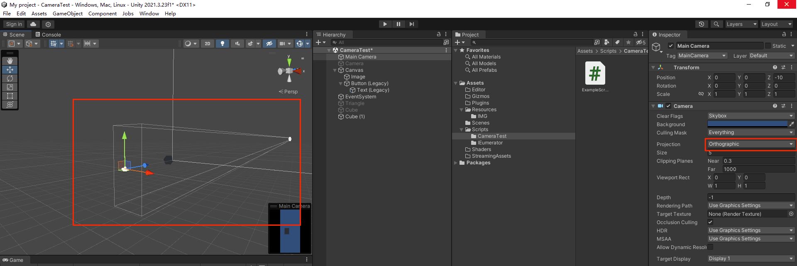Toggle scene lighting bulb icon
Image resolution: width=797 pixels, height=266 pixels.
coord(222,44)
